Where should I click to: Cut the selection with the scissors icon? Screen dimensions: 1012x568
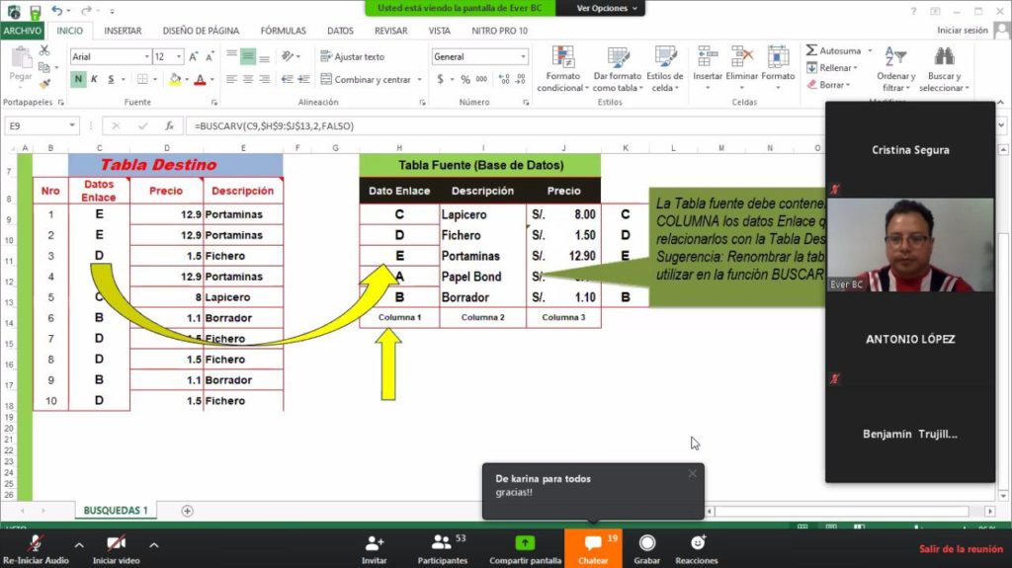point(44,50)
